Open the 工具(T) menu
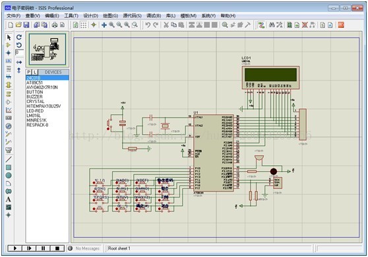Viewport: 368px width, 257px height. tap(71, 16)
